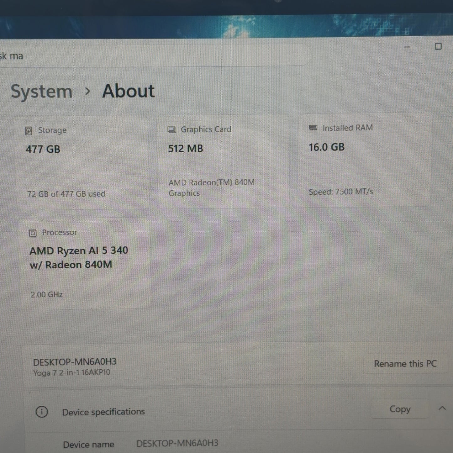Click the Storage card label
Screen dimensions: 453x453
52,130
